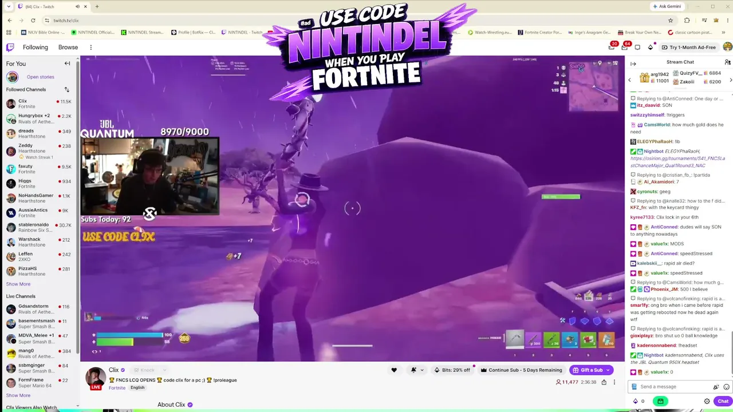
Task: Click Ask Gemini button
Action: (667, 6)
